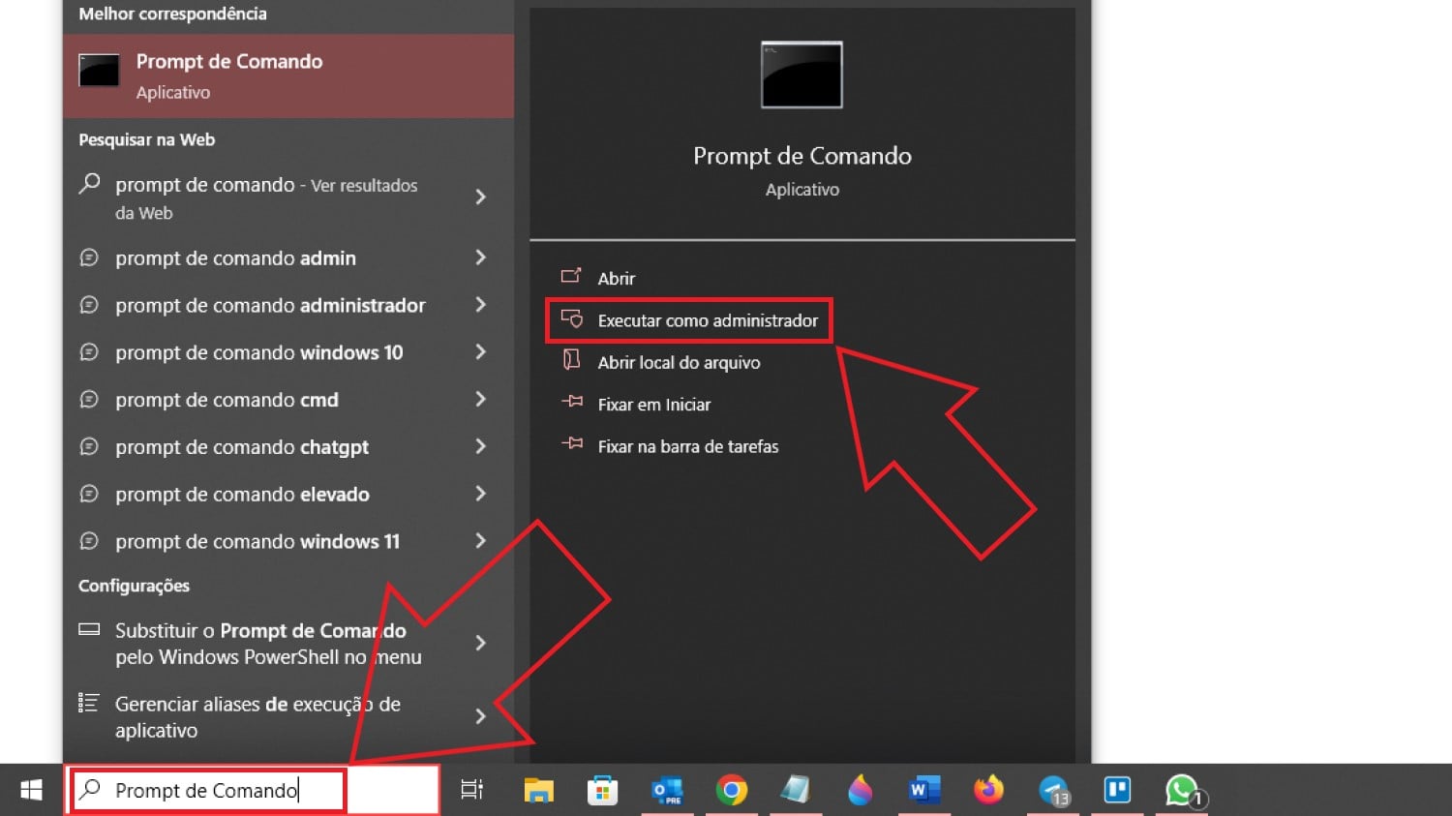1452x816 pixels.
Task: Click the Prompt de Comando title in preview
Action: (802, 156)
